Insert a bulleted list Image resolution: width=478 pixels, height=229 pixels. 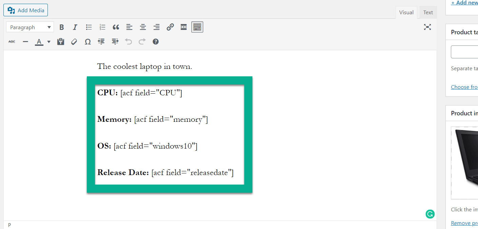(89, 27)
